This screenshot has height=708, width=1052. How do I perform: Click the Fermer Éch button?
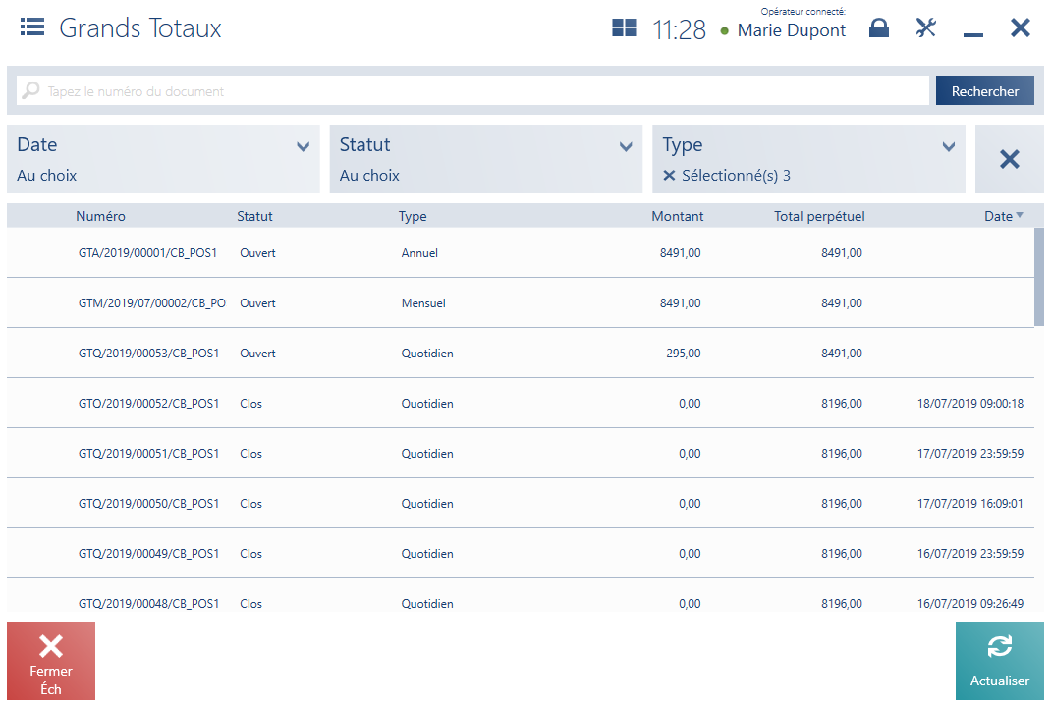click(x=51, y=661)
